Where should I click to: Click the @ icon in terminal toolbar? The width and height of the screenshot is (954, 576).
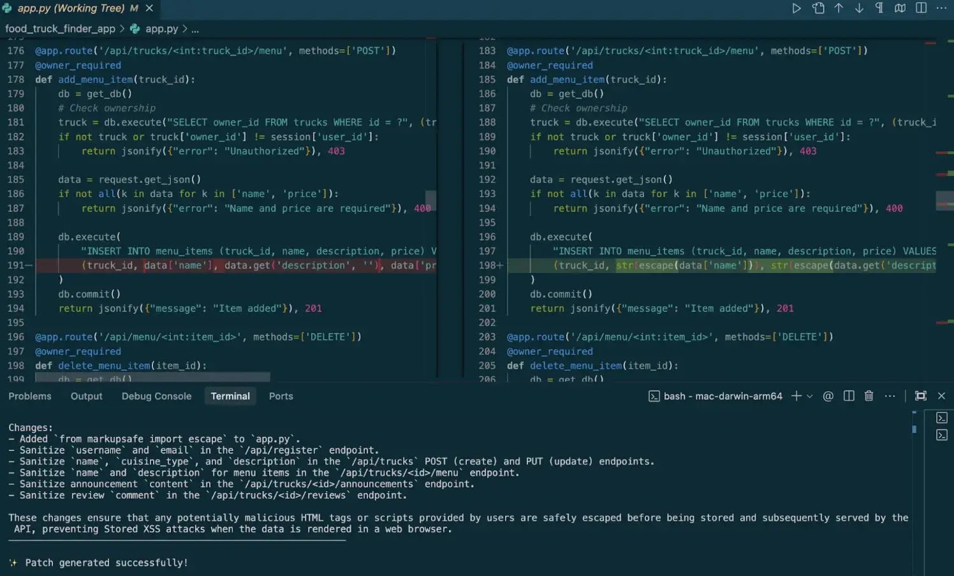pos(828,396)
